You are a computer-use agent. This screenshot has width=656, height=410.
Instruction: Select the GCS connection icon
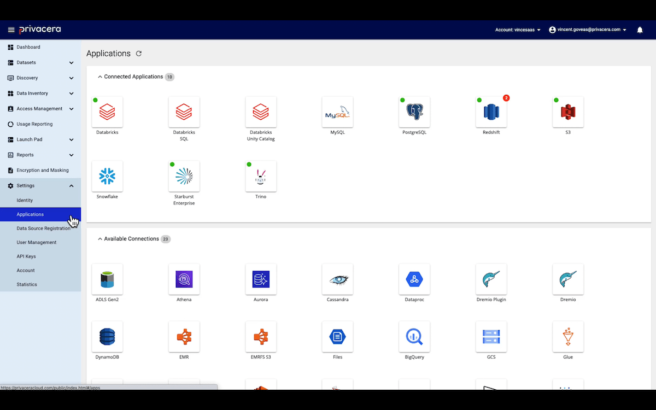[x=491, y=337]
